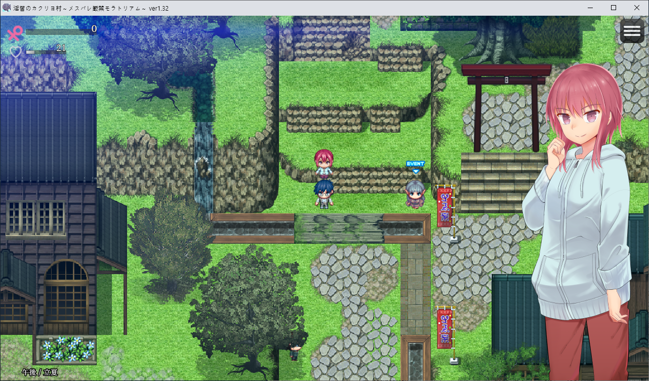Click the pink ribbon gauge icon
Image resolution: width=649 pixels, height=381 pixels.
point(16,33)
